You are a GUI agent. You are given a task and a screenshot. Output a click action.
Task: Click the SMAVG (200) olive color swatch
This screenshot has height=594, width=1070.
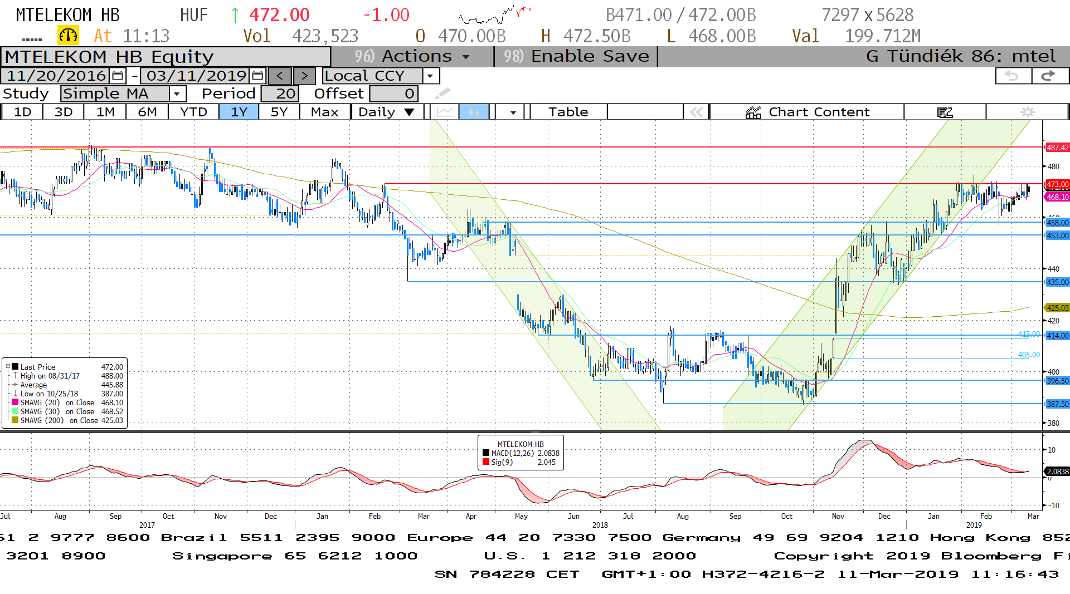pyautogui.click(x=15, y=420)
